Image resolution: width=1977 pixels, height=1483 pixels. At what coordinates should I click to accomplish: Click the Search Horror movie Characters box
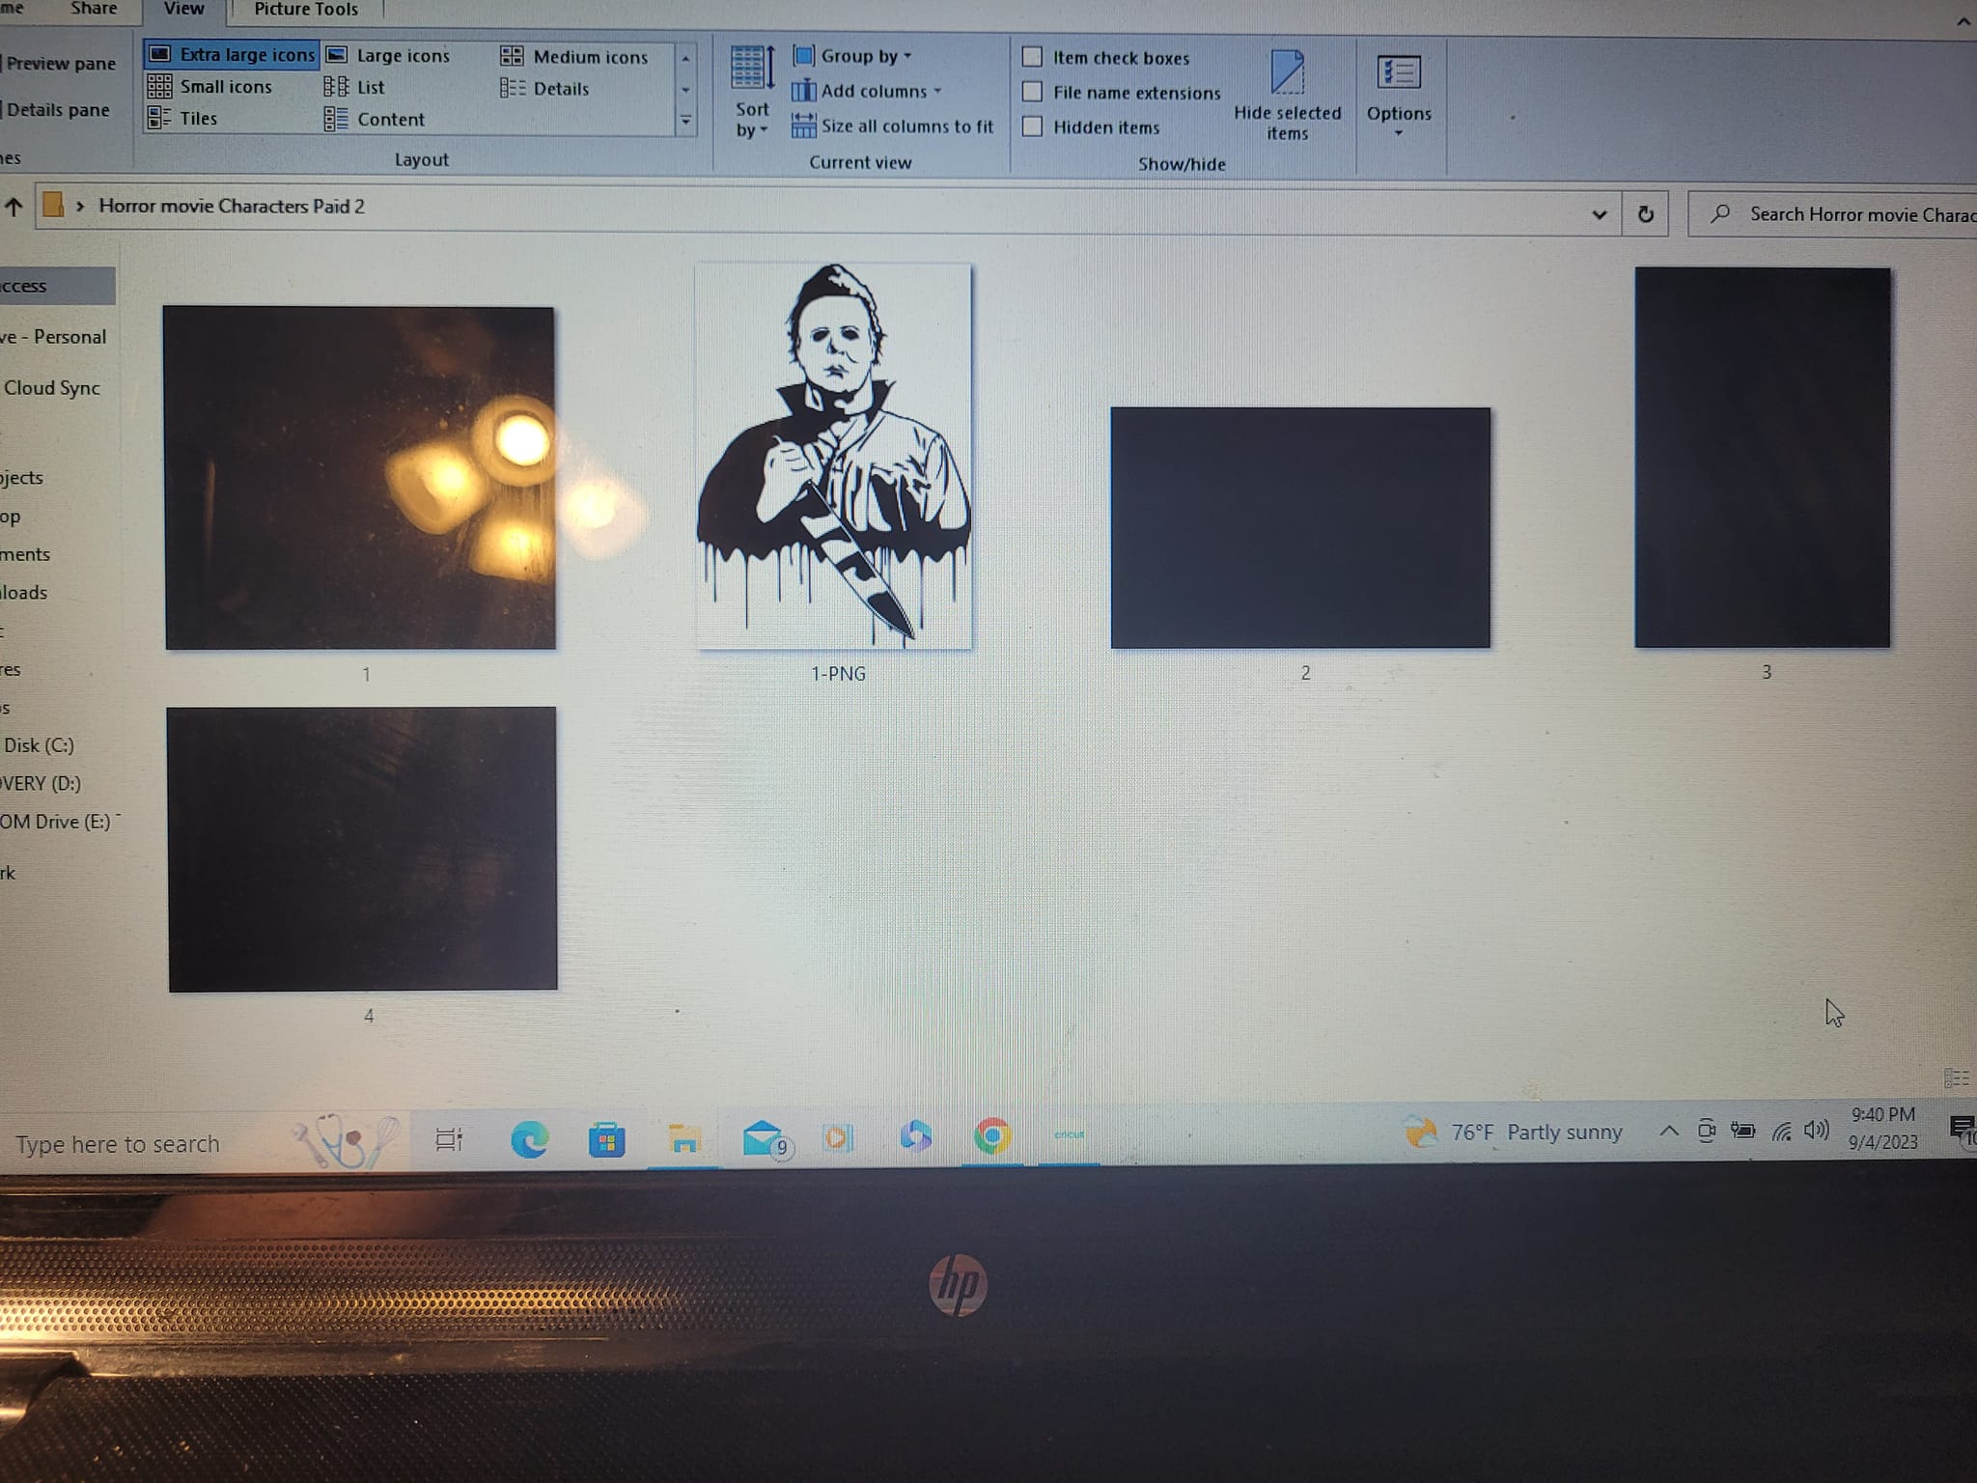[x=1834, y=214]
